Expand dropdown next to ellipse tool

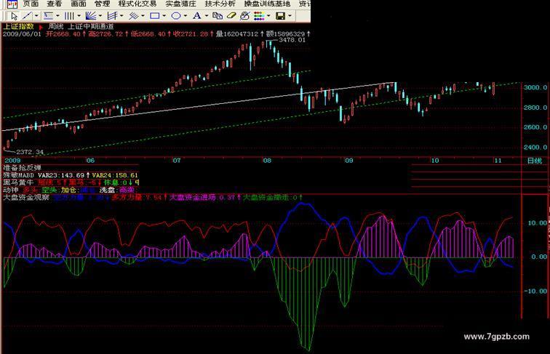(x=186, y=16)
